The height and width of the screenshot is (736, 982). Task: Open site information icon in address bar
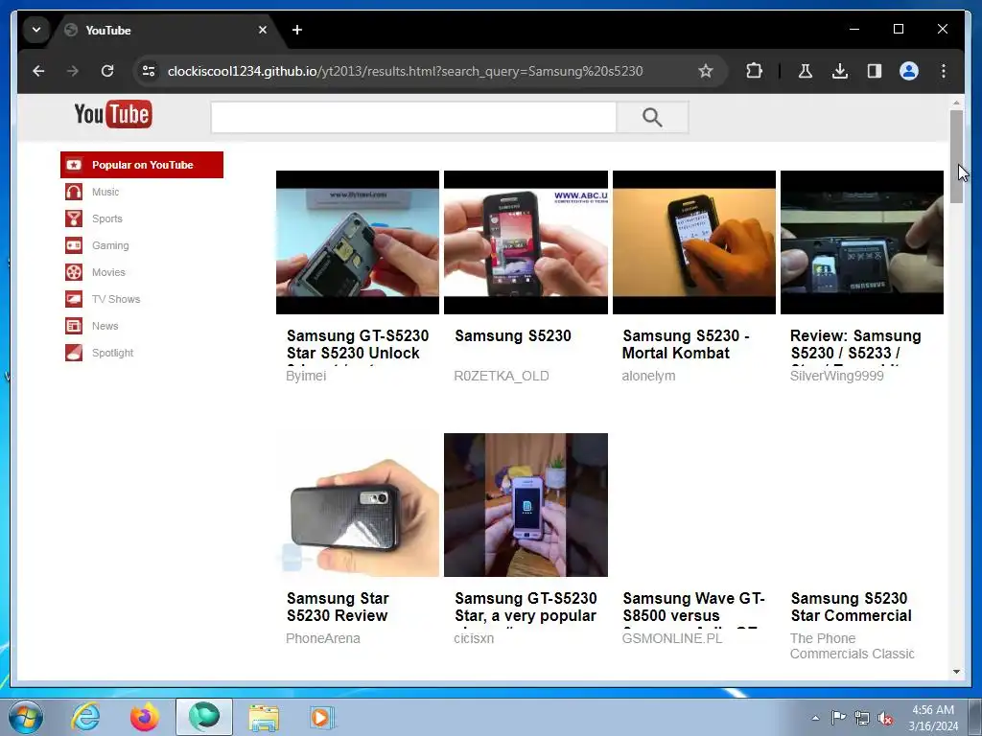[x=149, y=71]
